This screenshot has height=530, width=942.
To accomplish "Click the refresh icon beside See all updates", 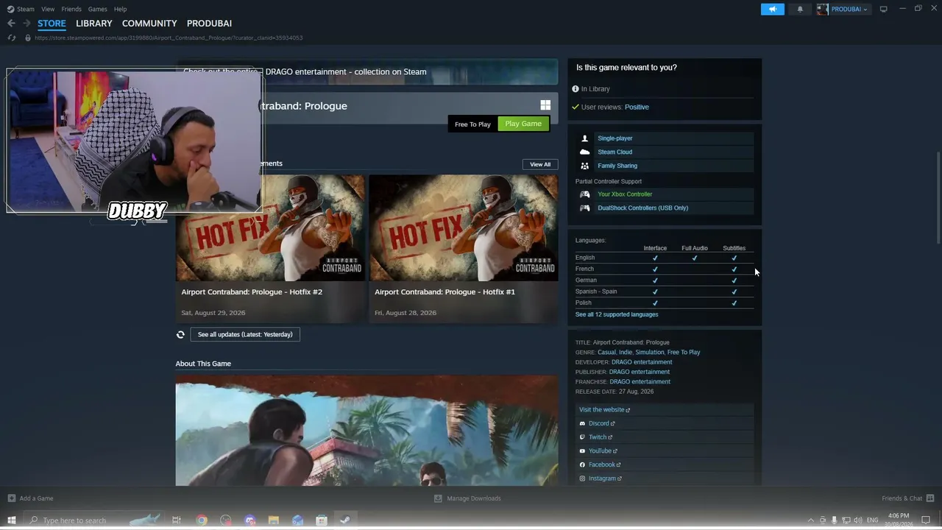I will click(180, 335).
